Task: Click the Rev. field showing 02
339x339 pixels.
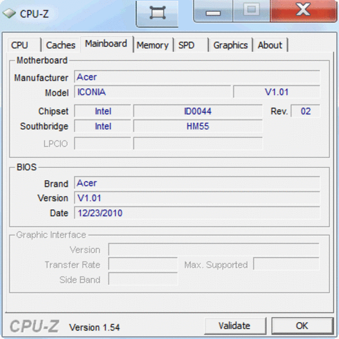Action: 305,111
